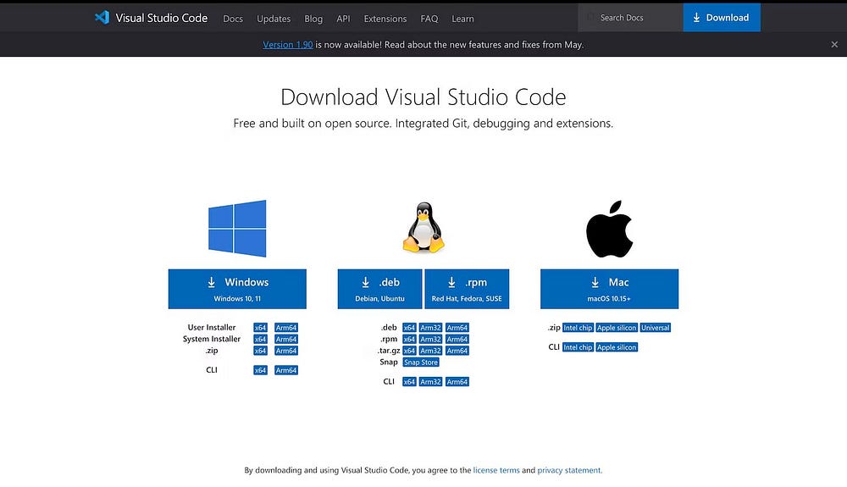Screen dimensions: 847x487
Task: Select Apple silicon for Mac CLI
Action: pos(617,347)
